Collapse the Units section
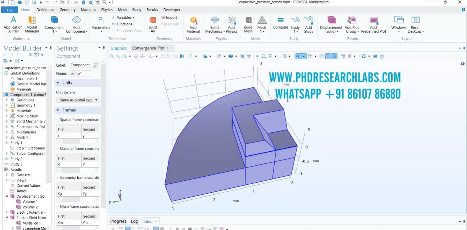467x230 pixels. pos(58,83)
